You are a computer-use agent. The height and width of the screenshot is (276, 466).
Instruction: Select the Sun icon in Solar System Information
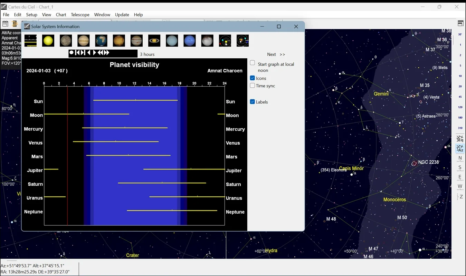pyautogui.click(x=48, y=41)
